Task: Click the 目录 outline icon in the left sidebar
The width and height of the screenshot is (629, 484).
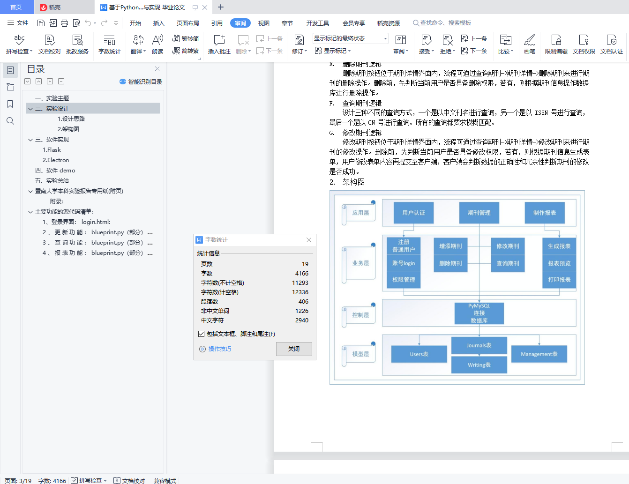Action: click(x=10, y=70)
